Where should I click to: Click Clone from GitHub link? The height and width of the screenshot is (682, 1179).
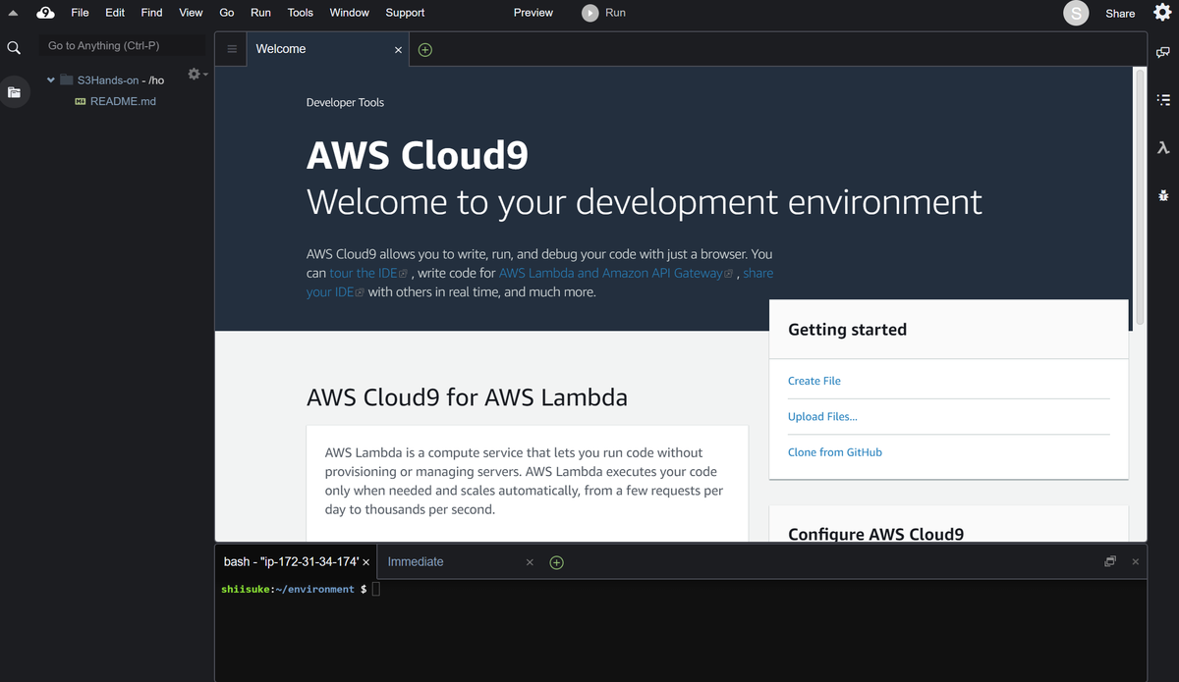coord(835,452)
